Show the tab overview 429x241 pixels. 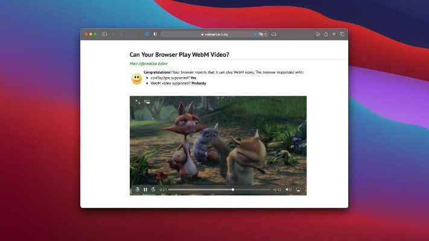[x=342, y=34]
